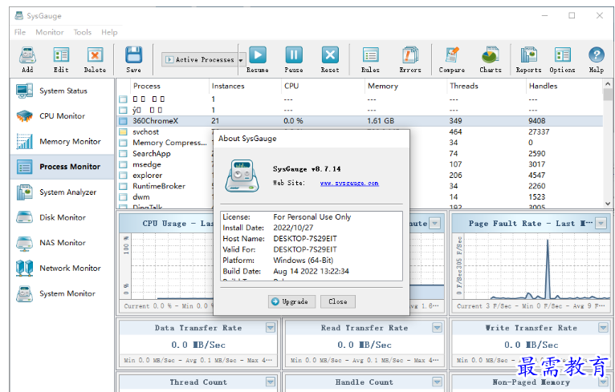The image size is (615, 392).
Task: Expand the Thread Count dropdown arrow
Action: point(271,382)
